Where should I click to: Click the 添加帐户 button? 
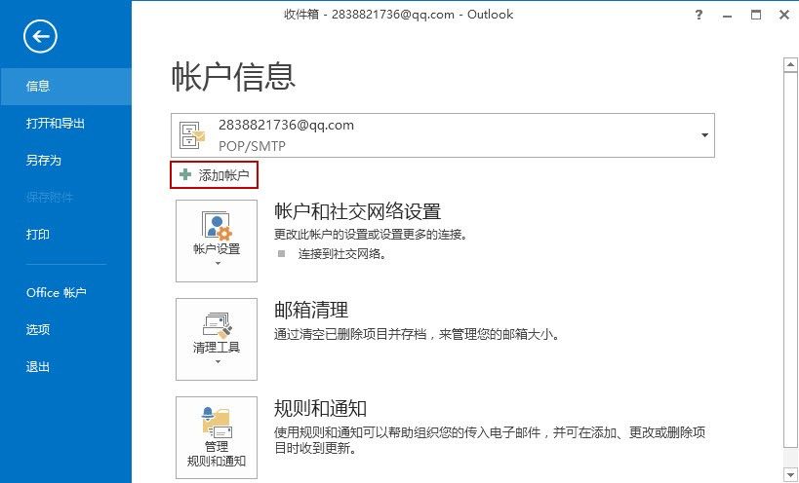(x=214, y=175)
